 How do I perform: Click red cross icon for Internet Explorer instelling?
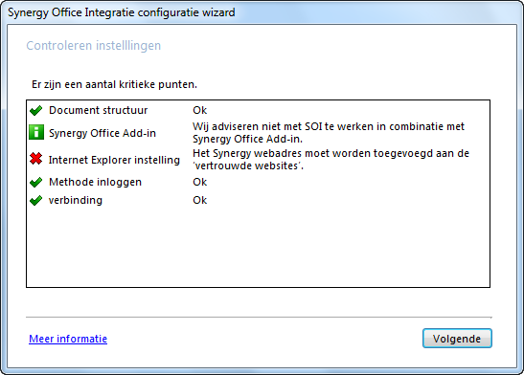[x=35, y=159]
